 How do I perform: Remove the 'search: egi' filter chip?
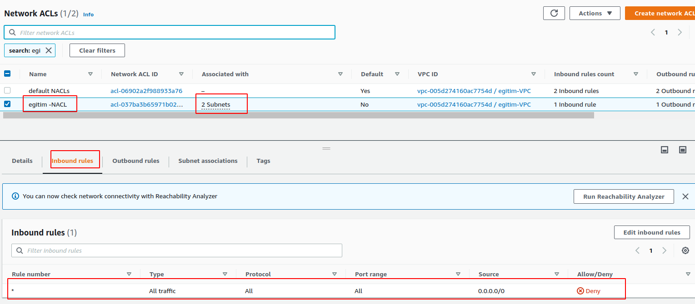49,50
